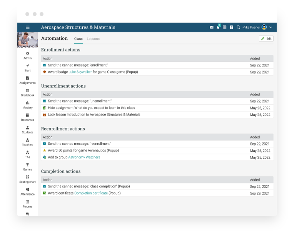
Task: Open Seating chart in sidebar
Action: [x=28, y=179]
